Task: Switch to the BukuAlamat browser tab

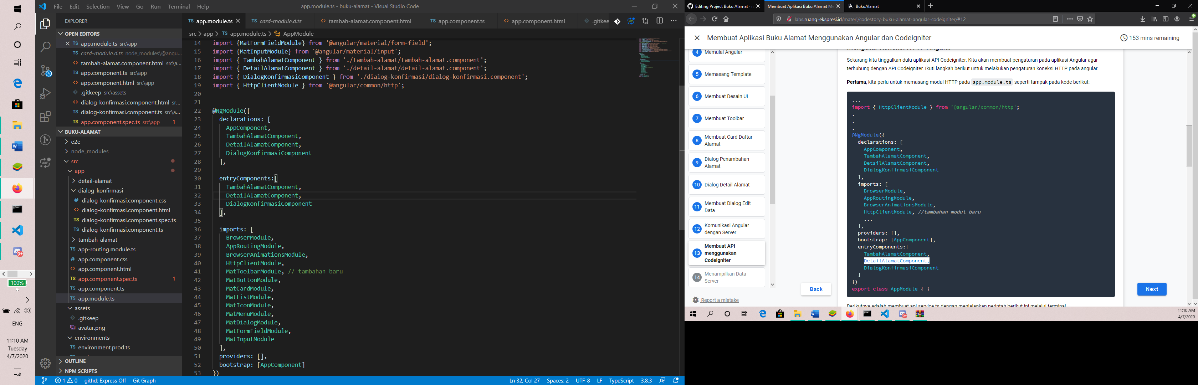Action: [x=884, y=6]
